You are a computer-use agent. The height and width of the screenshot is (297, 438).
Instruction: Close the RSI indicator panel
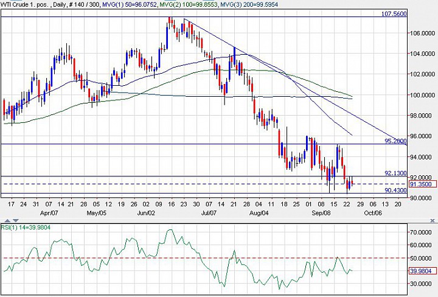point(433,221)
